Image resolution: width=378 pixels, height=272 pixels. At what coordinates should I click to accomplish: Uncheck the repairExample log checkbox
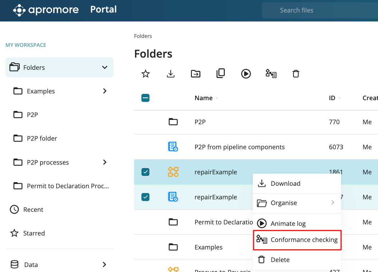(145, 197)
